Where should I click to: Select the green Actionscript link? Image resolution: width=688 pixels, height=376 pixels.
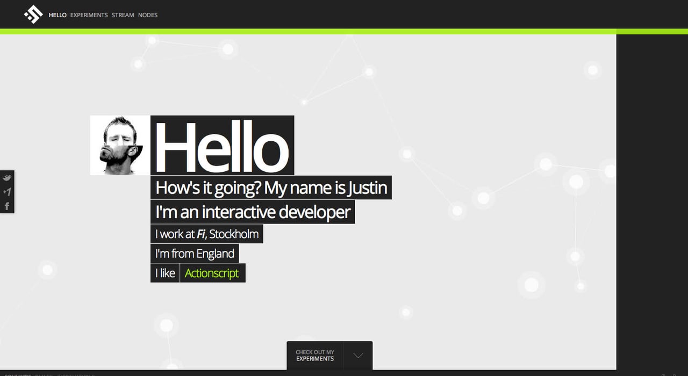pyautogui.click(x=212, y=273)
